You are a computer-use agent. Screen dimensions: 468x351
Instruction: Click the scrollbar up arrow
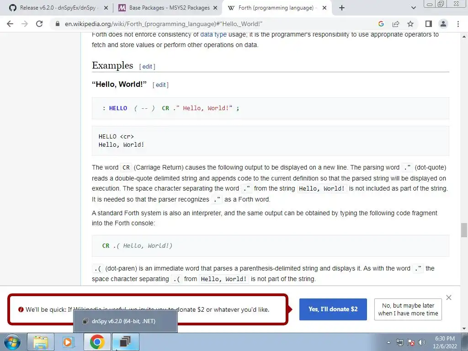click(x=464, y=37)
